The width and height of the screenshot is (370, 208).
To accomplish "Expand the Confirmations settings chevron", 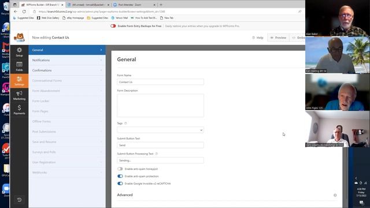I will [x=101, y=70].
